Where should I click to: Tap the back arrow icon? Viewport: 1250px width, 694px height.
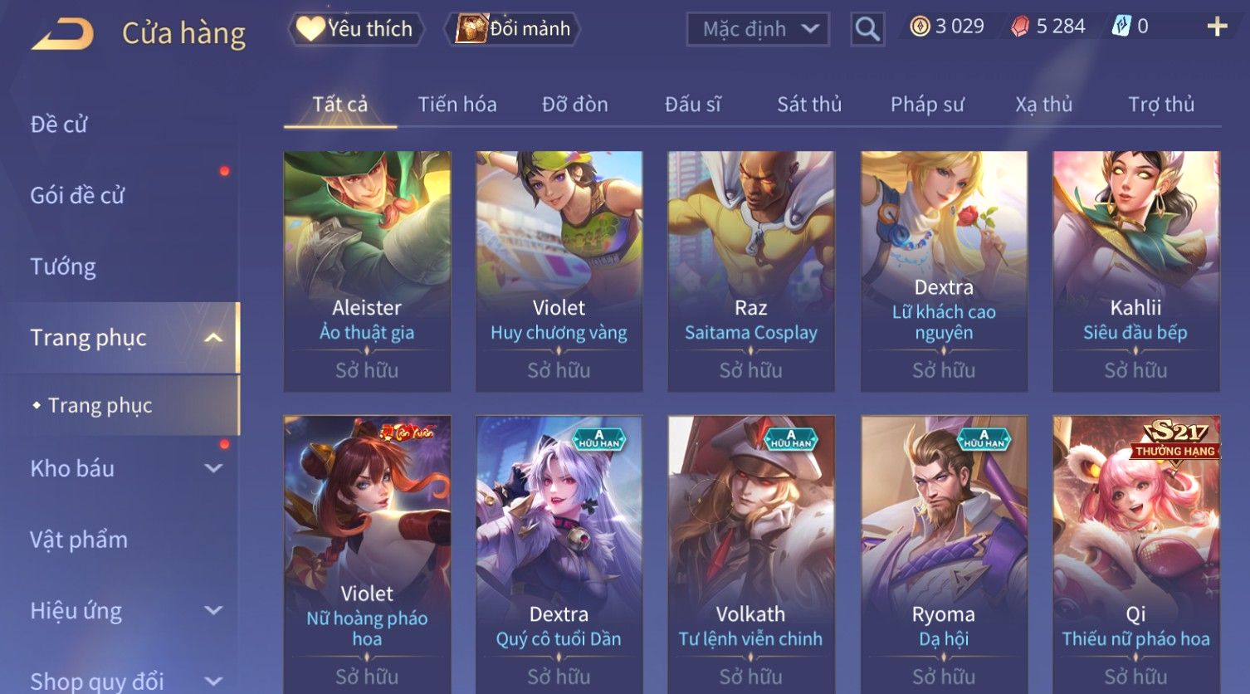click(62, 33)
